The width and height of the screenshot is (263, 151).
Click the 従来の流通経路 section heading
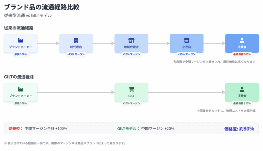click(19, 28)
